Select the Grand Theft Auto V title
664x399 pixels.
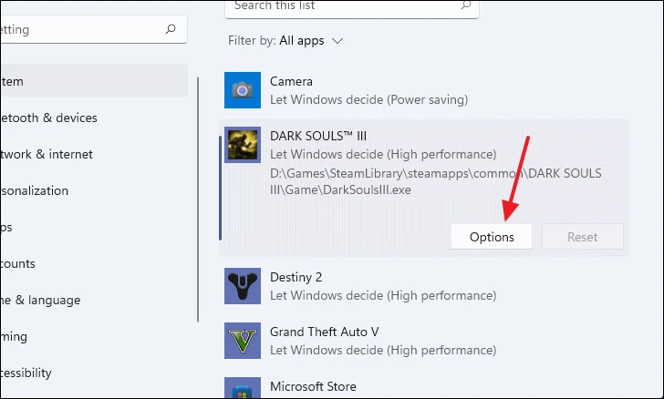(x=325, y=332)
